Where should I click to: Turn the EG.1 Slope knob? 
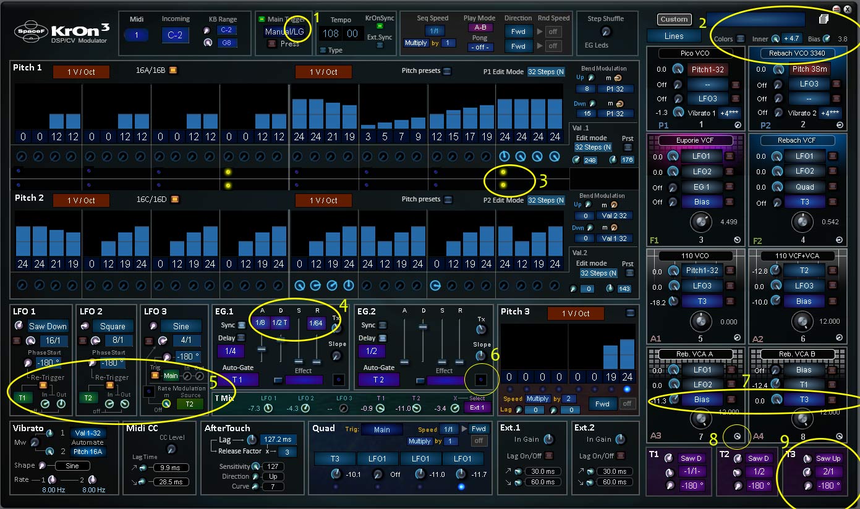pos(336,356)
